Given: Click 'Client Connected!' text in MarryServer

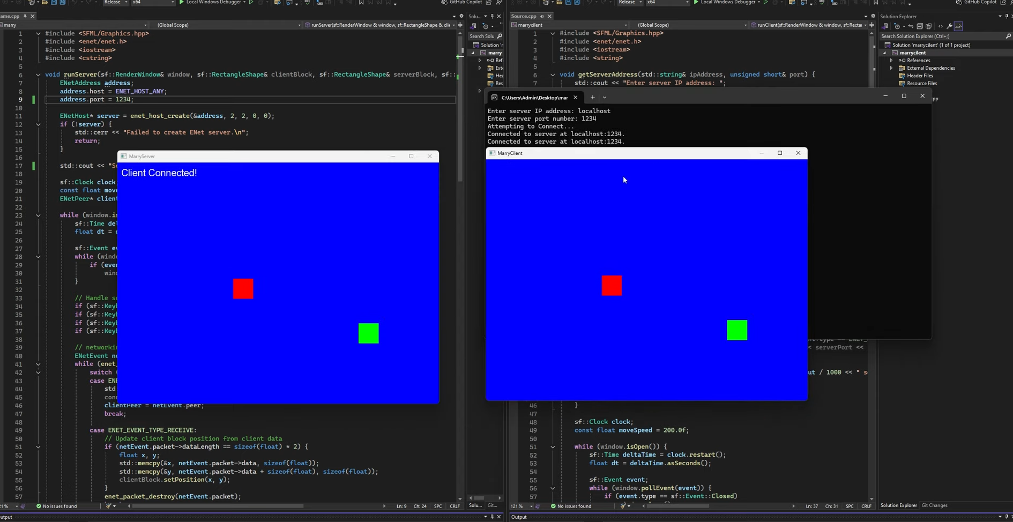Looking at the screenshot, I should coord(159,173).
